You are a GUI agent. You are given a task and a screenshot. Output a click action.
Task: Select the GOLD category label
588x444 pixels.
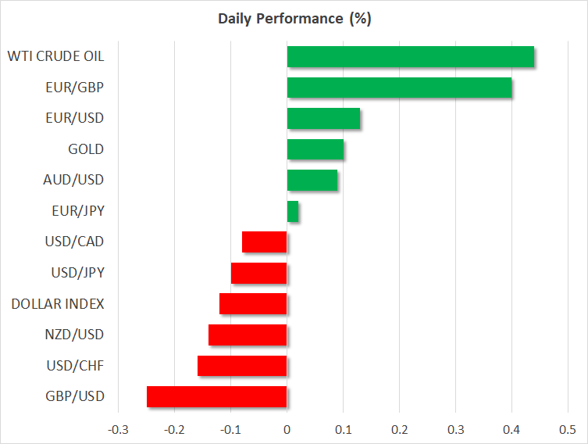click(86, 149)
